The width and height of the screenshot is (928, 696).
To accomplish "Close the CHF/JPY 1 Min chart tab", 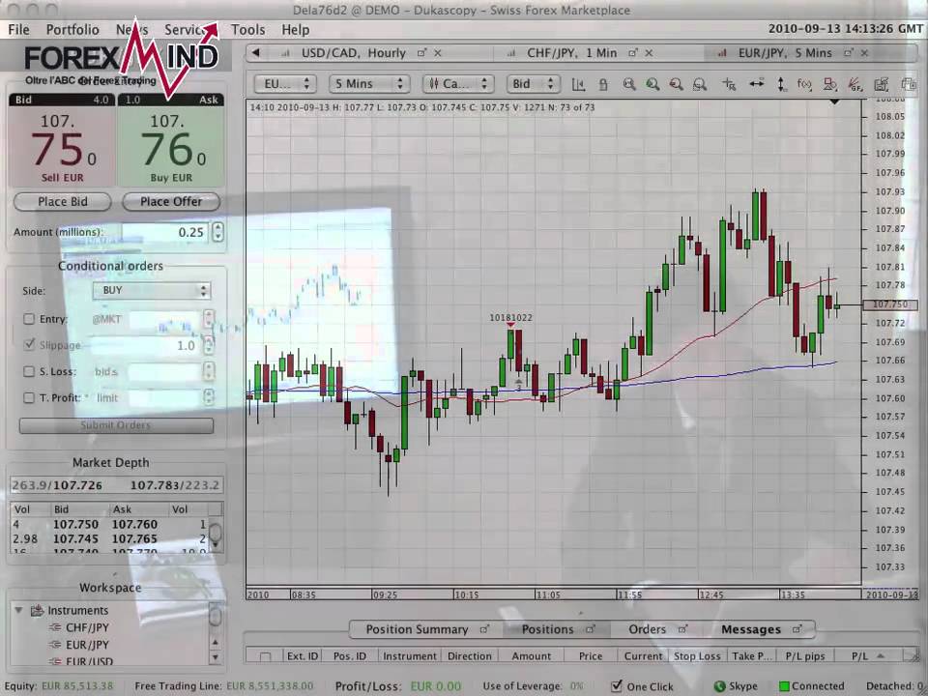I will pyautogui.click(x=649, y=52).
